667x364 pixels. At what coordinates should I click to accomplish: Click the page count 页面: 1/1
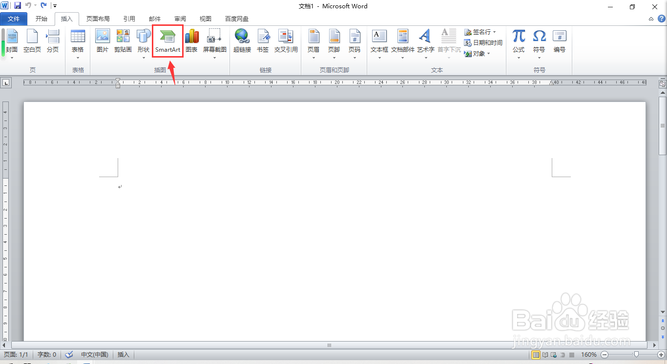click(16, 355)
